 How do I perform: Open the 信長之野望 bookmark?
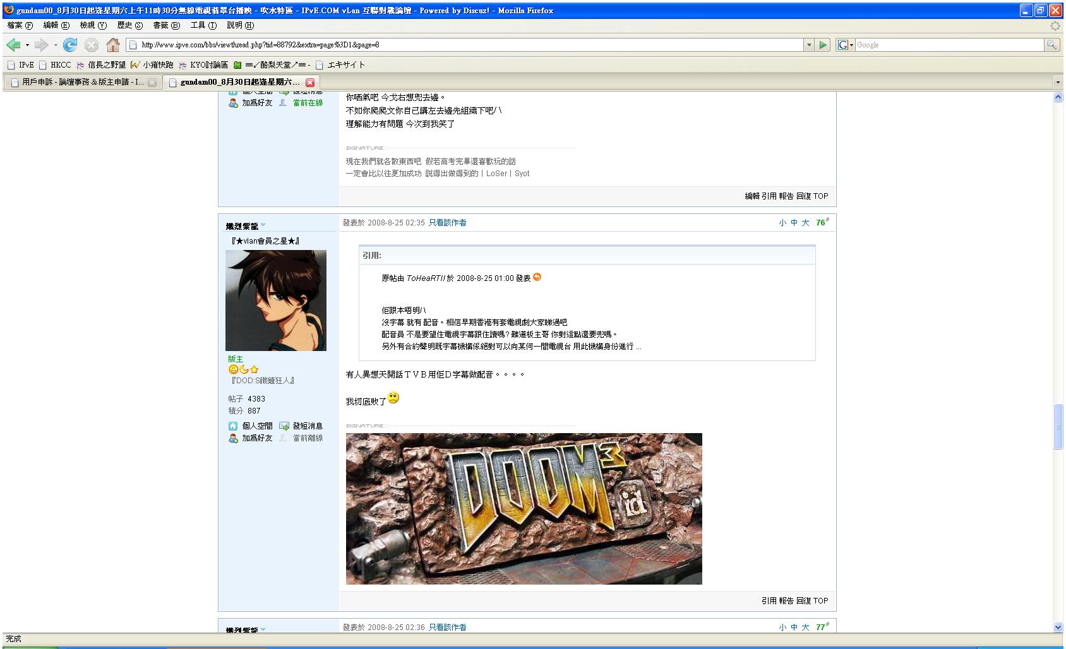tap(100, 64)
